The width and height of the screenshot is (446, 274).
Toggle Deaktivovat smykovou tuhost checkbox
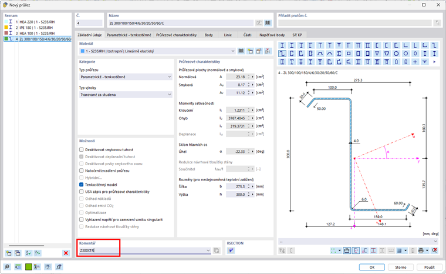pos(82,149)
